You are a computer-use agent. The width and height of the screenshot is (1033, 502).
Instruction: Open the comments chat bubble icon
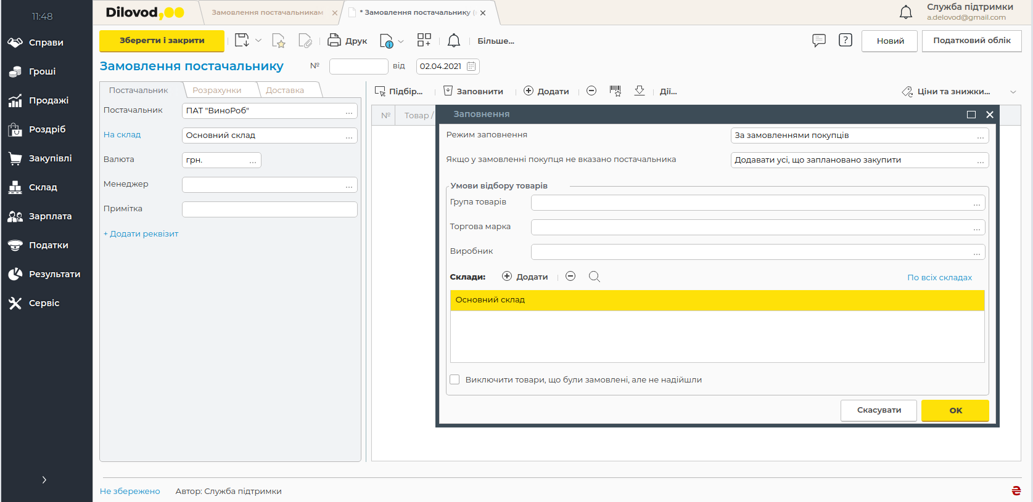tap(818, 41)
